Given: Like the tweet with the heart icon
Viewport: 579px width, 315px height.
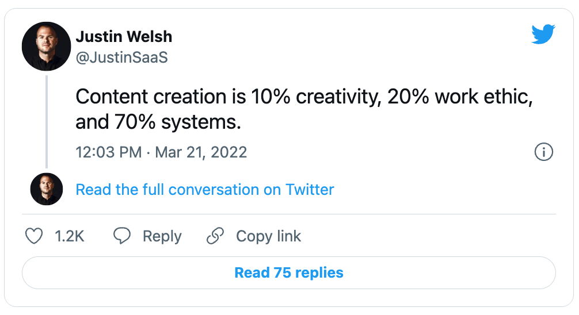Looking at the screenshot, I should (x=35, y=236).
